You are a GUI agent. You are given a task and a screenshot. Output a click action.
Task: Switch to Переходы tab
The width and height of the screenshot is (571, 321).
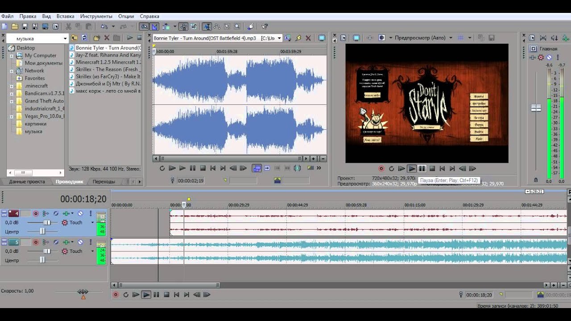click(104, 182)
